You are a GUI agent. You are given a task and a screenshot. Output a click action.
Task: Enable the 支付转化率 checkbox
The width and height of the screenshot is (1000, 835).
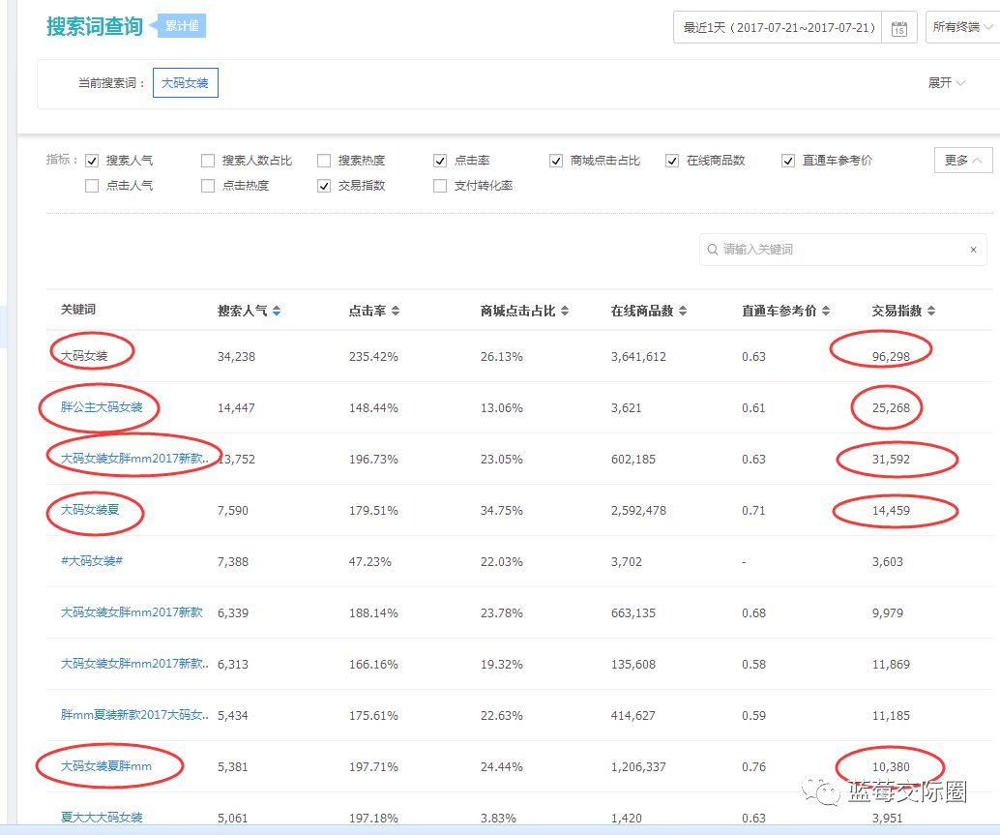pos(440,186)
